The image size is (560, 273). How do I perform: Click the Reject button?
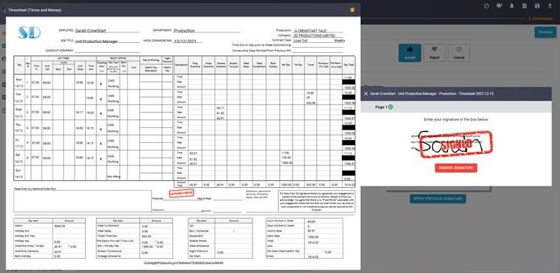[x=434, y=53]
